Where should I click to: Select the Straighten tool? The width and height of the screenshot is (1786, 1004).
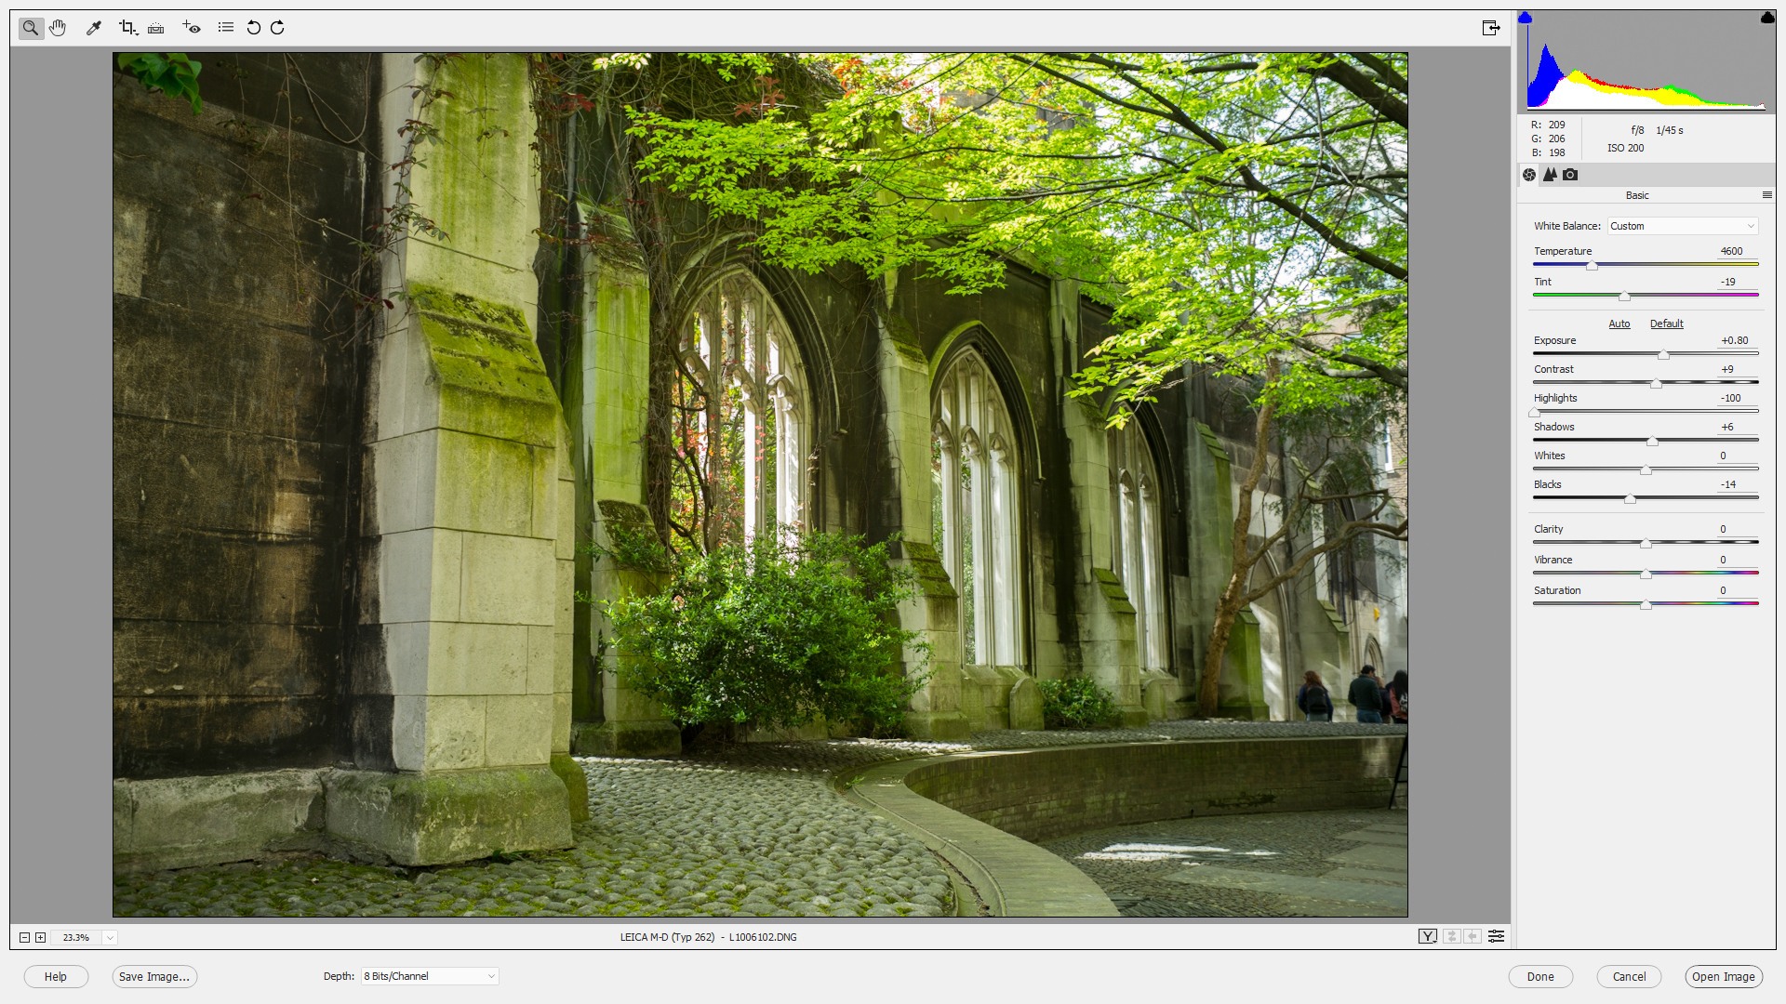point(156,28)
